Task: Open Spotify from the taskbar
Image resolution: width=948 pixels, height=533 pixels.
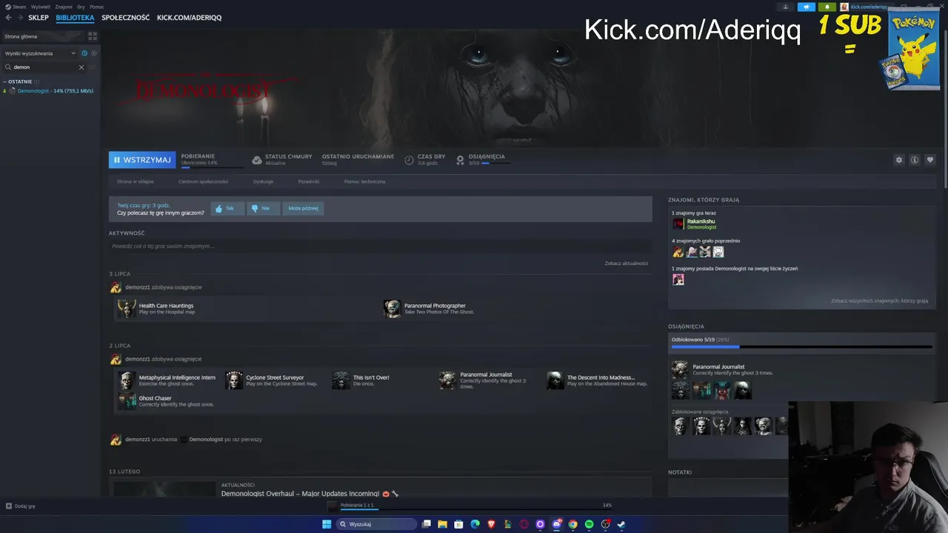Action: point(589,524)
